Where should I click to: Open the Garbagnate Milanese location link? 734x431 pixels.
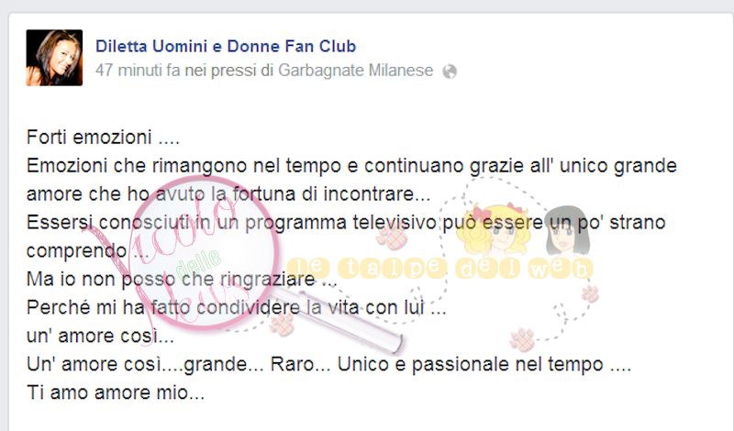coord(356,71)
